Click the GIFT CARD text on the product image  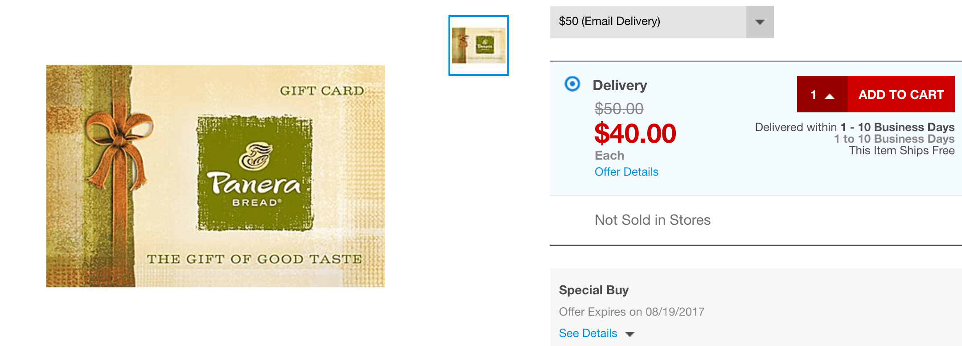[322, 91]
